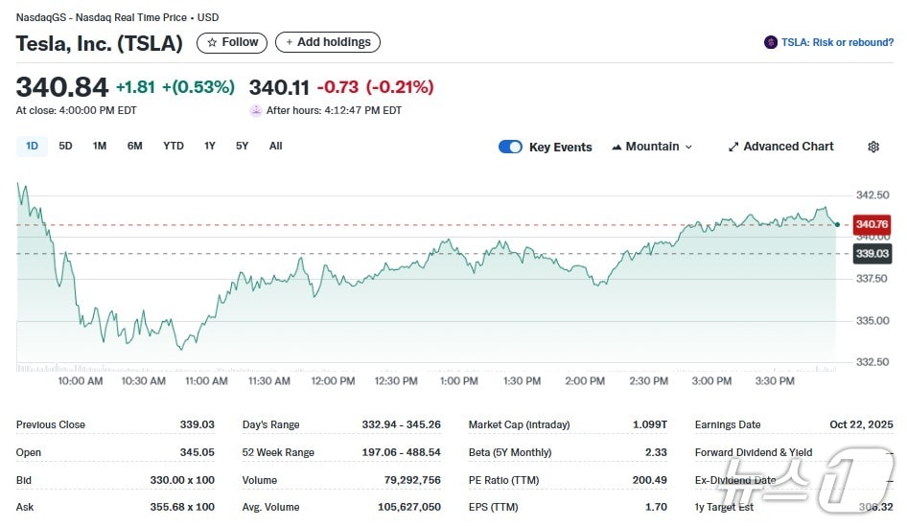907x526 pixels.
Task: Select the YTD range tab
Action: click(173, 146)
